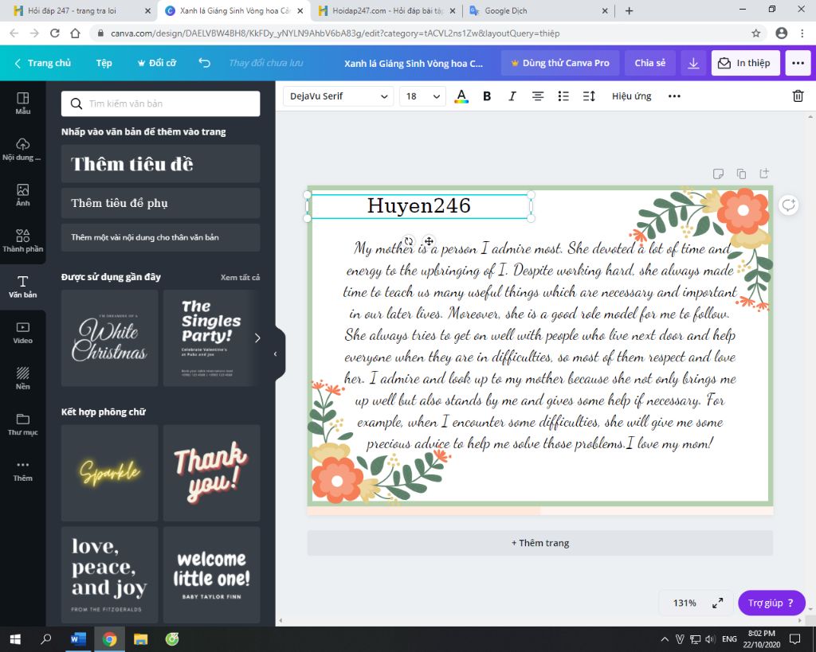Add body text Thêm một vài nội dung
The image size is (816, 652).
[x=160, y=237]
